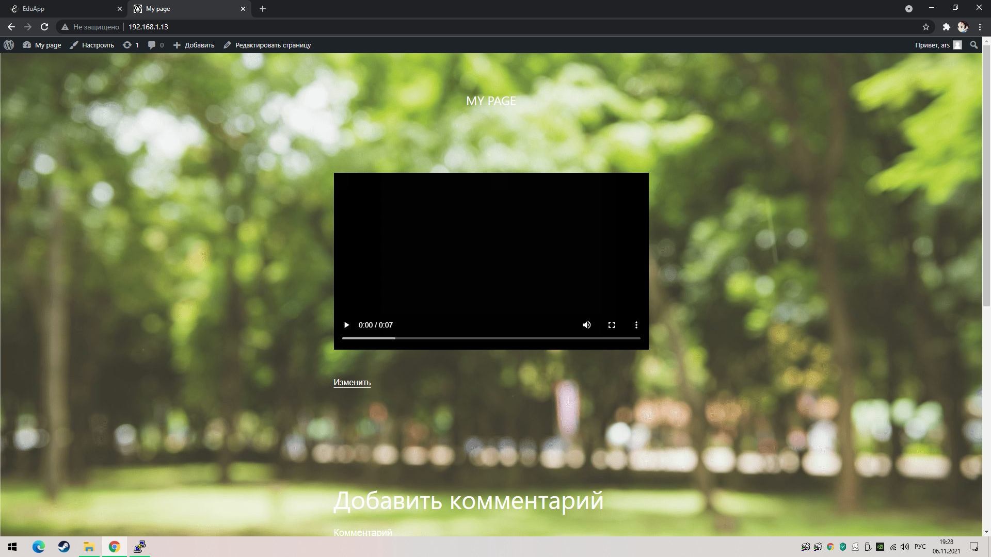Image resolution: width=991 pixels, height=557 pixels.
Task: Bookmark this page with star icon
Action: point(926,27)
